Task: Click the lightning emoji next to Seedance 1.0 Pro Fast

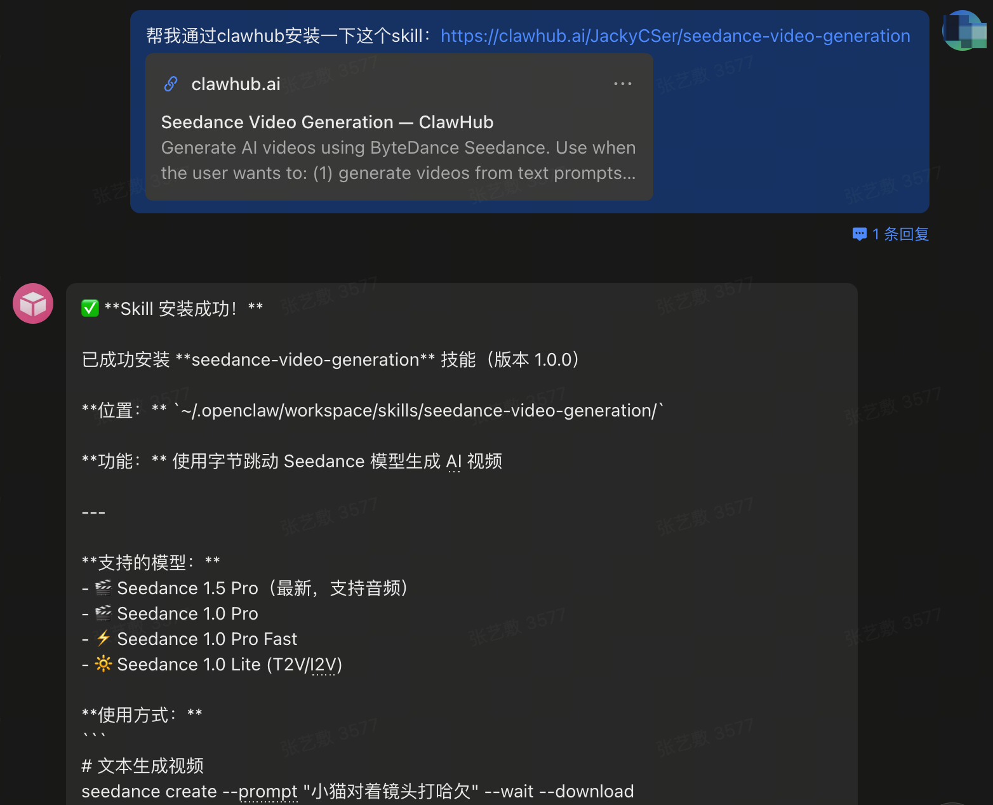Action: [x=103, y=639]
